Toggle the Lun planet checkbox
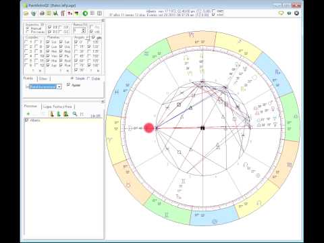Viewport: 324px width, 243px height. click(48, 47)
